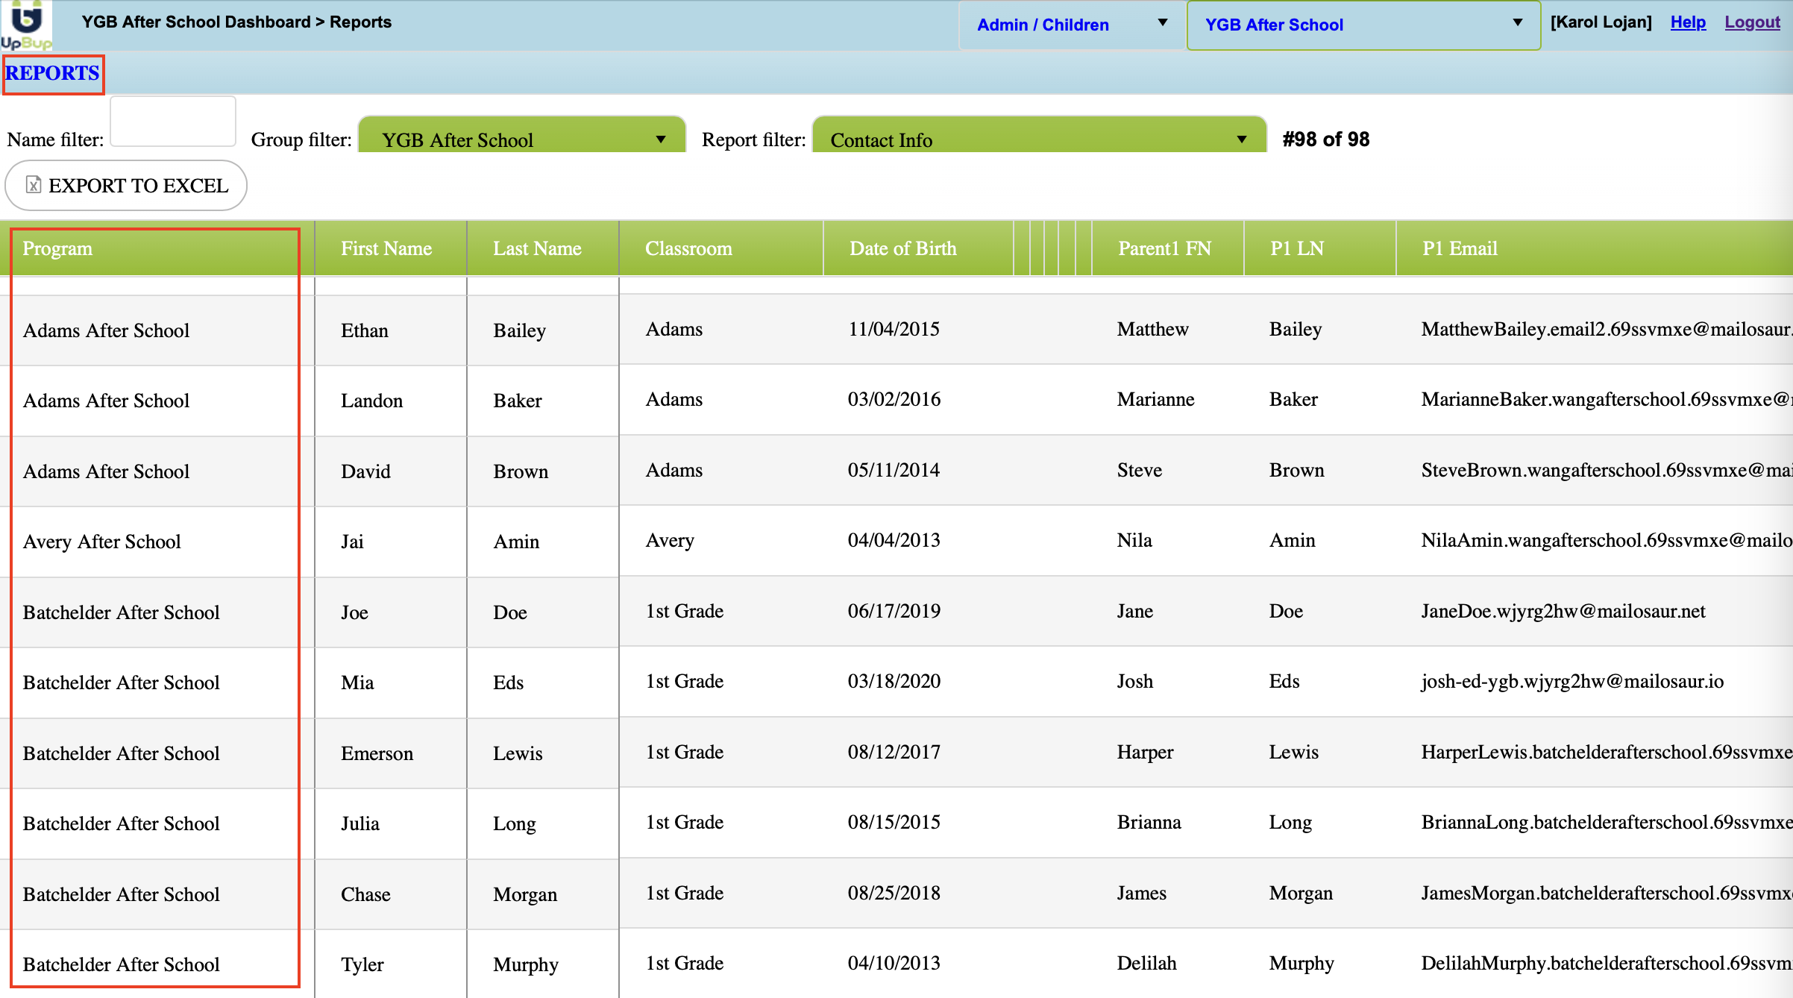Click the Avery After School program cell
Screen dimensions: 1793x998
pos(102,542)
